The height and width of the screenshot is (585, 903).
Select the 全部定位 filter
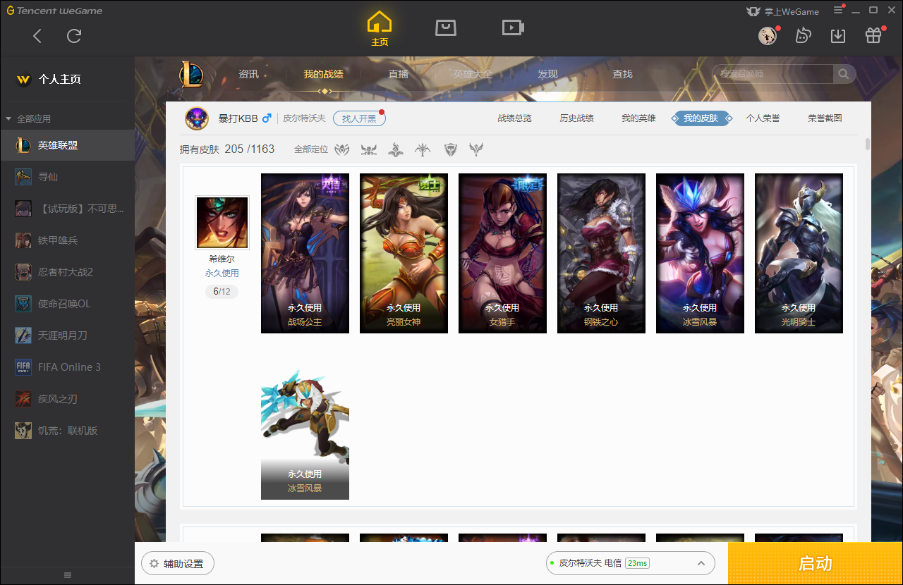[311, 149]
